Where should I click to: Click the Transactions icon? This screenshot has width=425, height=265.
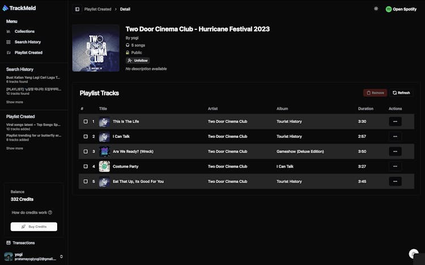[x=8, y=243]
